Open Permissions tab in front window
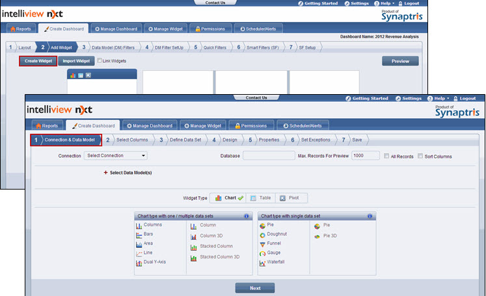Screen dimensions: 486x296 [x=251, y=125]
